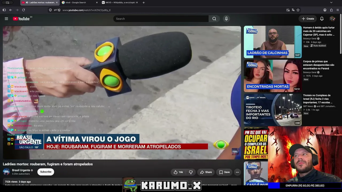Bookmark this page with the star

(298, 10)
